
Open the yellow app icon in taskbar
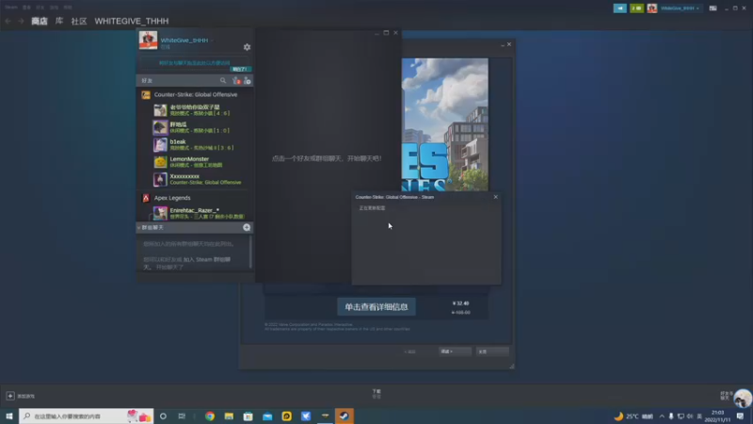pos(287,416)
